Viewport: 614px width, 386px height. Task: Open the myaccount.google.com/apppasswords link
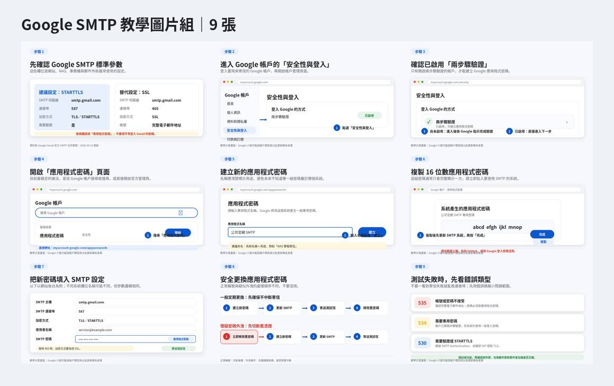coord(80,248)
